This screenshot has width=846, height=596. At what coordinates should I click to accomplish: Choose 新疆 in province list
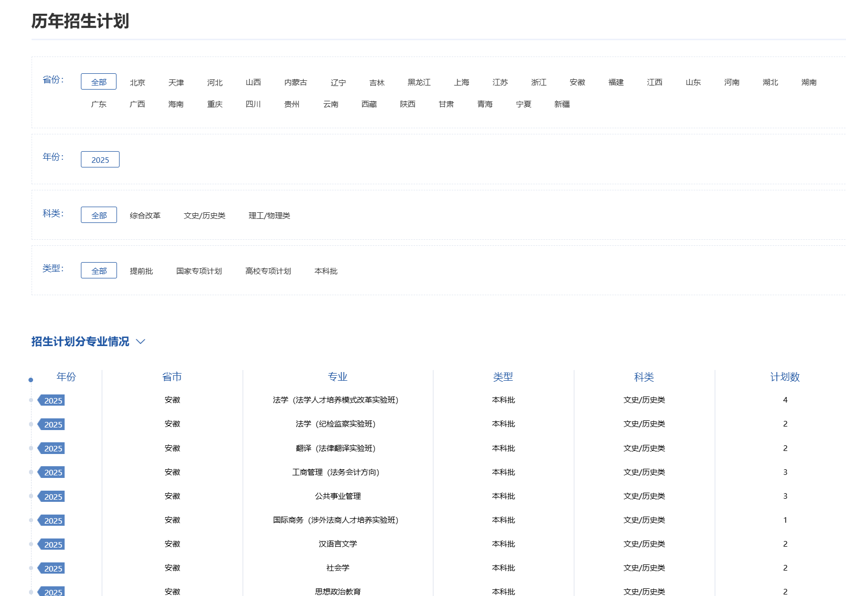pyautogui.click(x=562, y=104)
